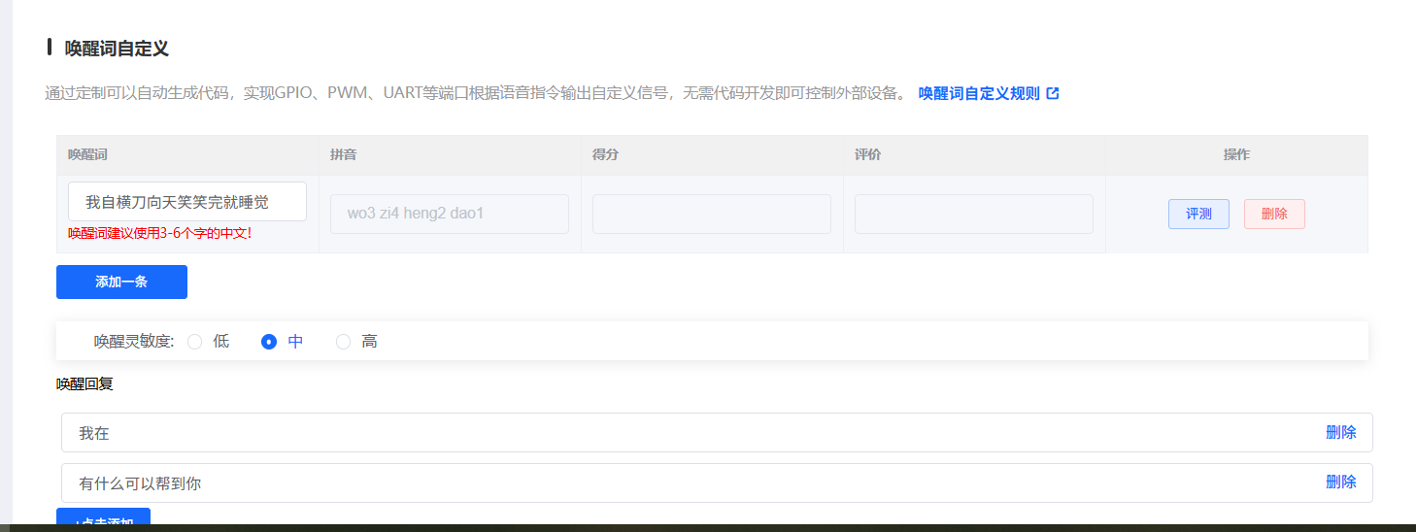Delete the 有什么可以帮到你 reply

coord(1340,482)
